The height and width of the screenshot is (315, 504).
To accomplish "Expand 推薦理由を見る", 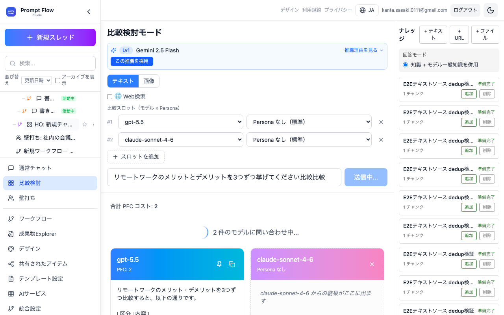I will click(x=364, y=50).
